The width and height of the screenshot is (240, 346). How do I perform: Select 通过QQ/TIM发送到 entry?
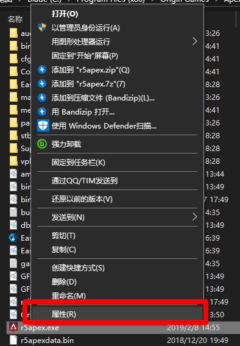(x=85, y=181)
